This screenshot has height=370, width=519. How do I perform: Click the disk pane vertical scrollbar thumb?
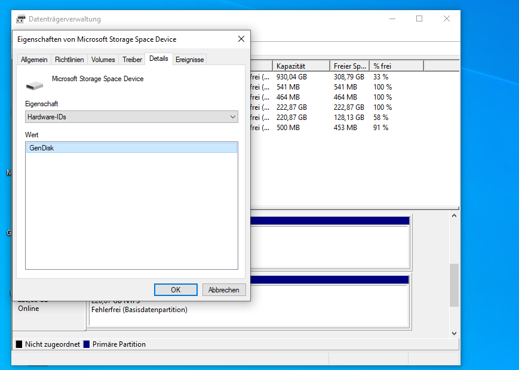[x=454, y=285]
